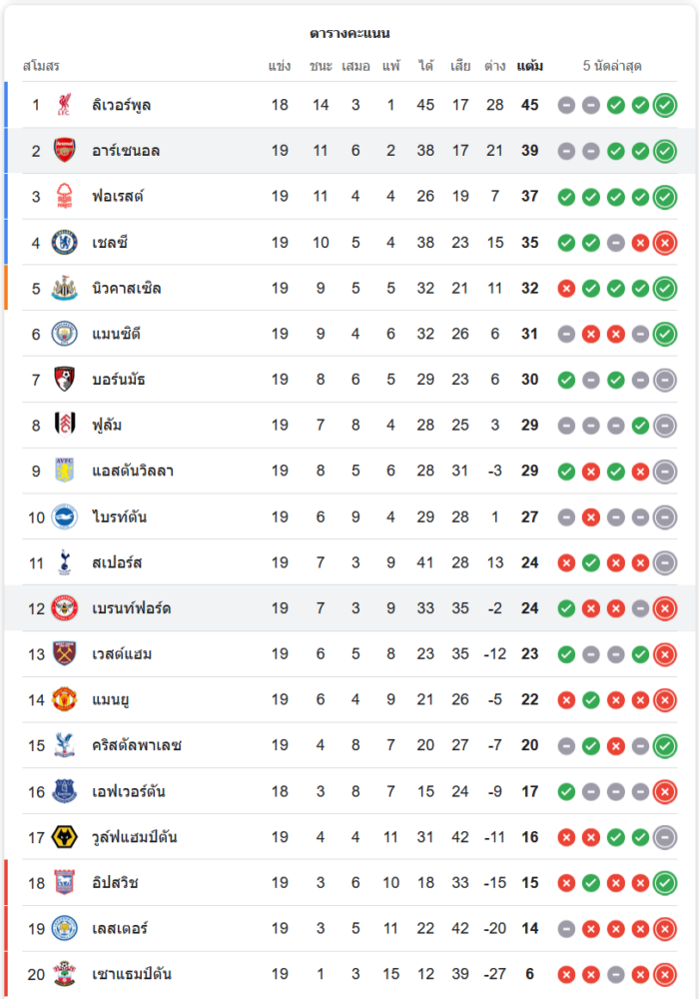This screenshot has height=999, width=699.
Task: Click the แต้ม points column header
Action: (x=529, y=66)
